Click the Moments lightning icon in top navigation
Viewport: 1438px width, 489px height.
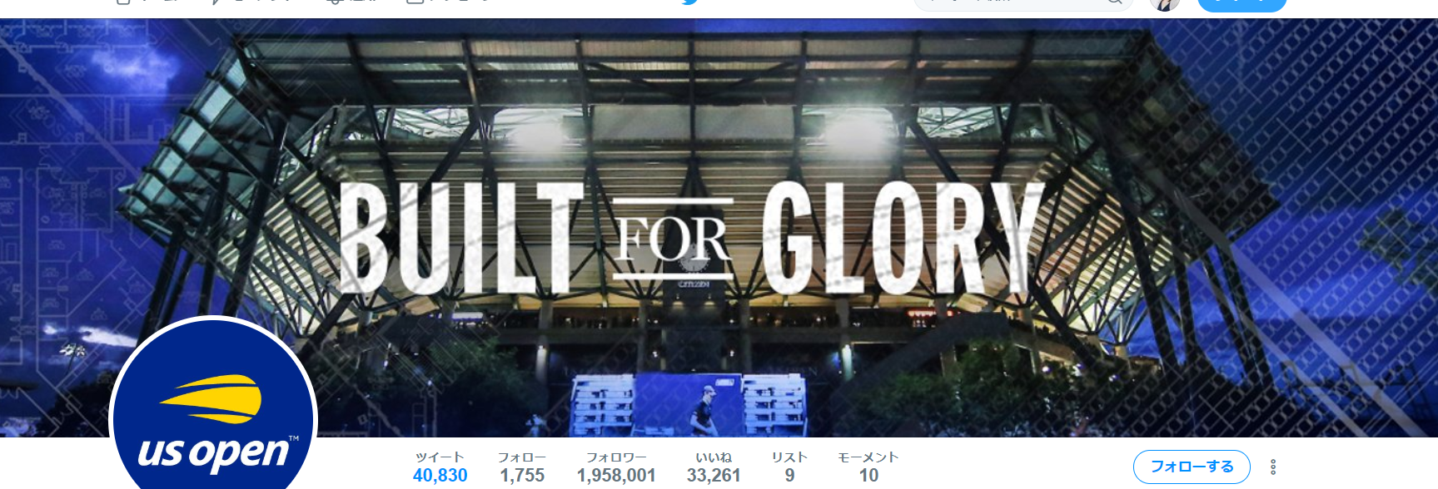[215, 2]
